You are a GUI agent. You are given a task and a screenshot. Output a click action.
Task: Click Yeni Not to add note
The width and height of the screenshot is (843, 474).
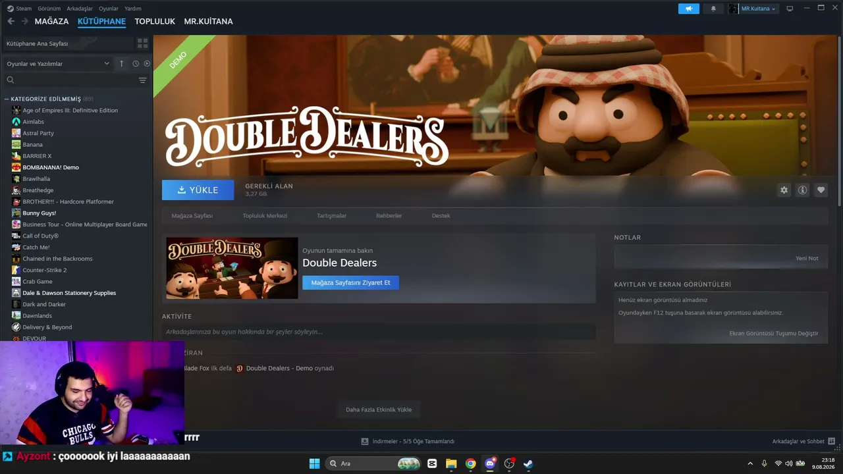click(807, 258)
